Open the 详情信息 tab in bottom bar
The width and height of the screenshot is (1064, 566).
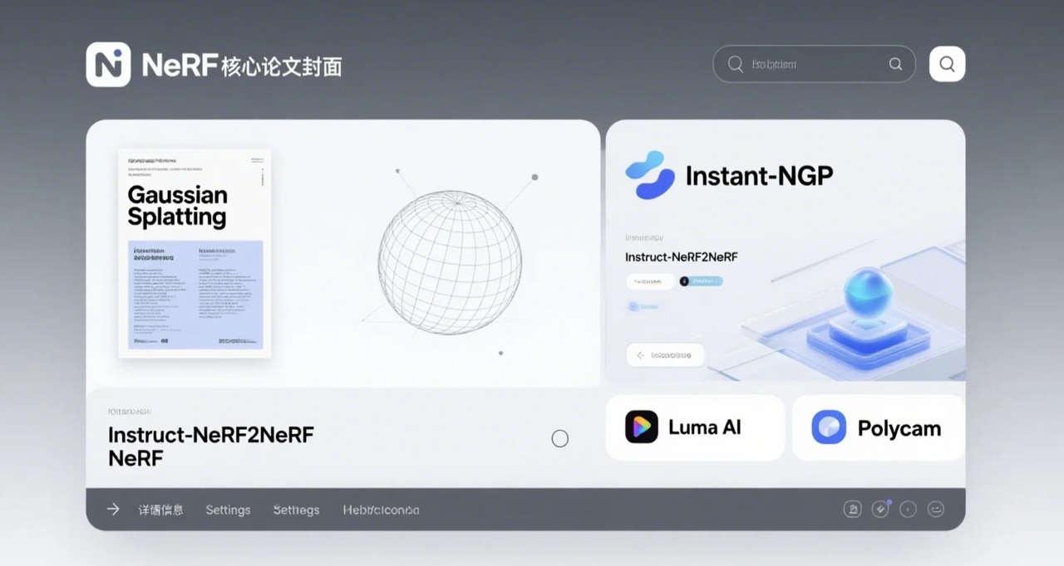160,510
